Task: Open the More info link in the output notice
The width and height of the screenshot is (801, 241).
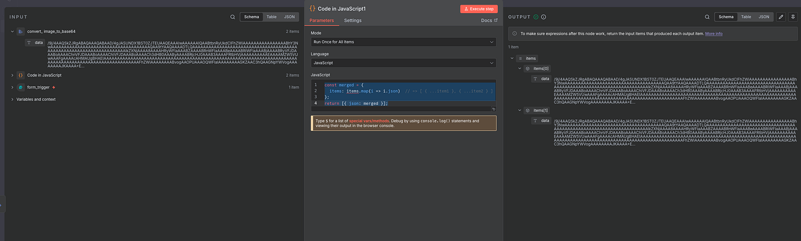Action: click(713, 34)
